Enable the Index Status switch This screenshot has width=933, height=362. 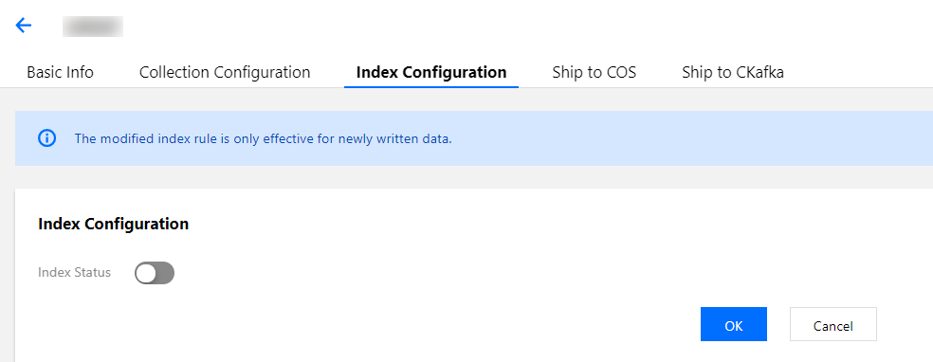tap(155, 273)
